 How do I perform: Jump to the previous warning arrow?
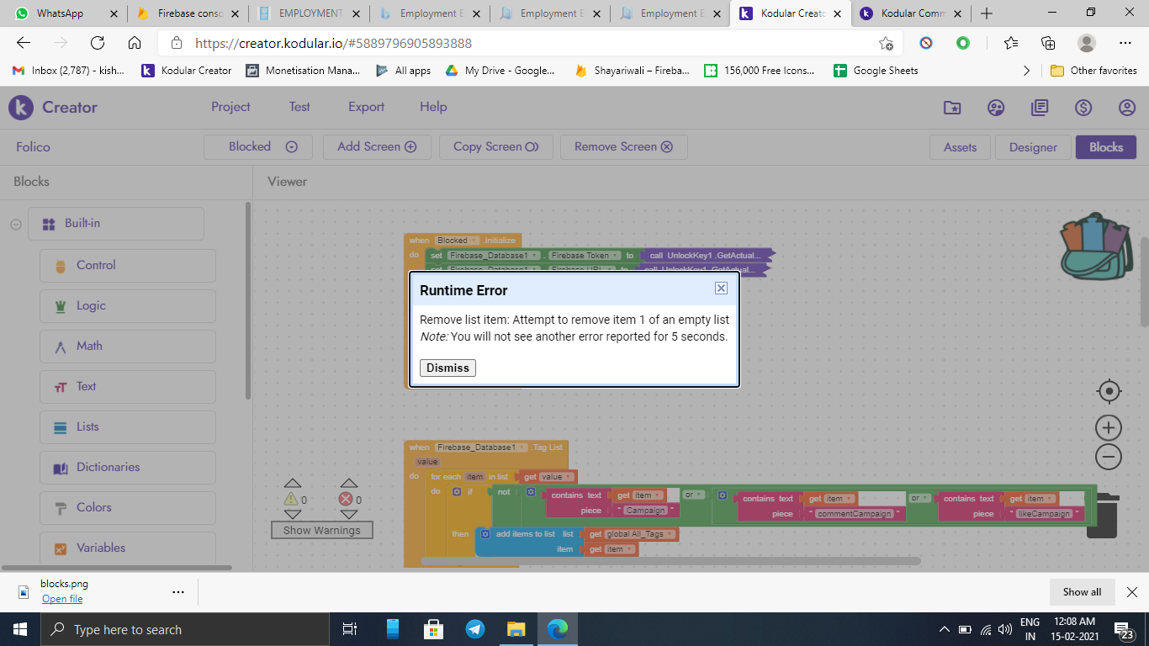tap(292, 484)
